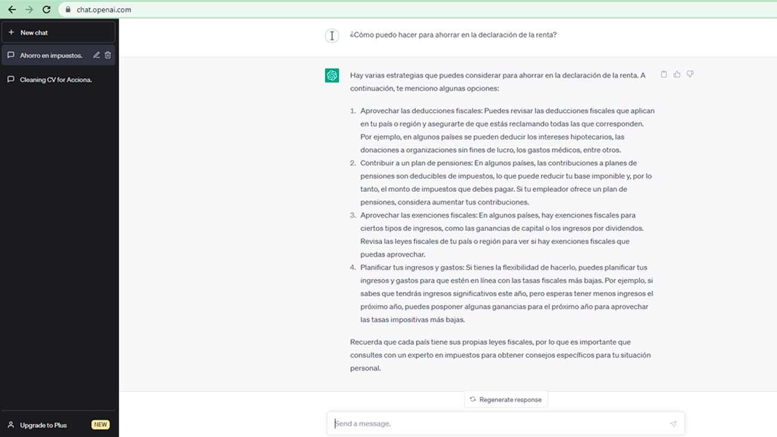Give the response a thumbs down
Screen dimensions: 777x437
690,74
